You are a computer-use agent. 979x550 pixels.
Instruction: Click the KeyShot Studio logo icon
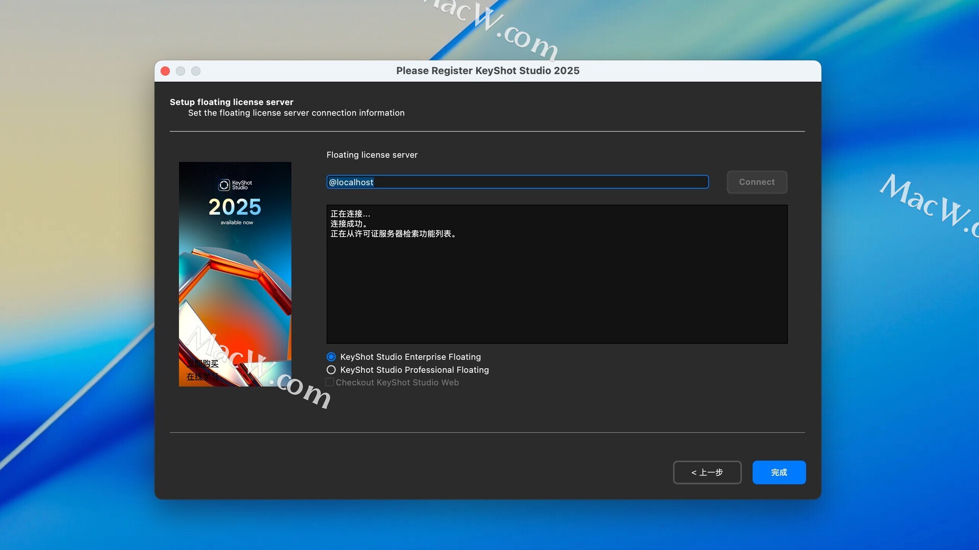point(224,185)
